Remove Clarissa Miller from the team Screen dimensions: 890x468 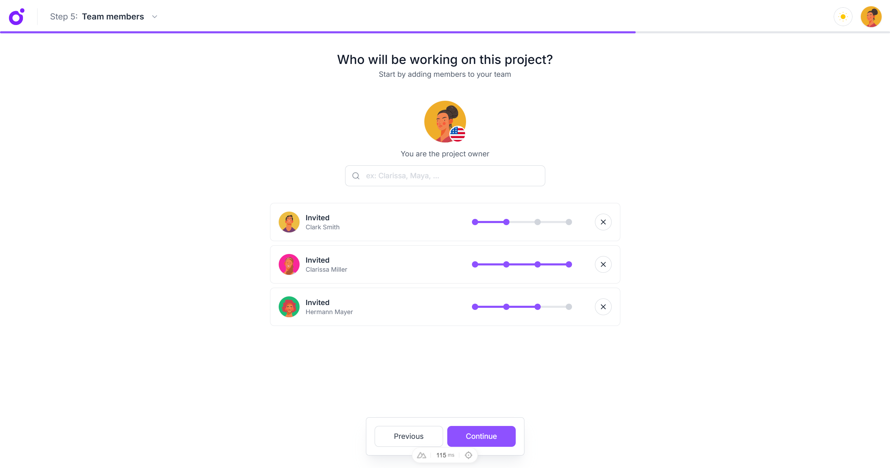coord(603,264)
